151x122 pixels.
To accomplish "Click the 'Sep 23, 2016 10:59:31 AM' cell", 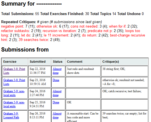I will (x=39, y=82).
